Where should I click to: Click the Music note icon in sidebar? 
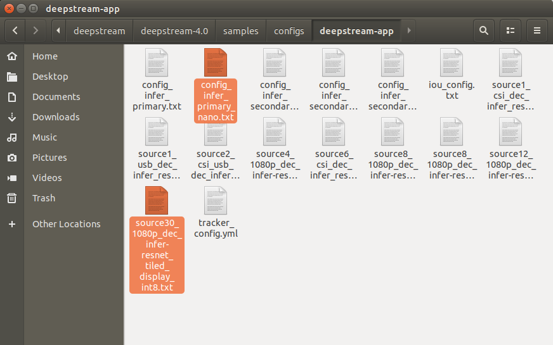point(12,137)
